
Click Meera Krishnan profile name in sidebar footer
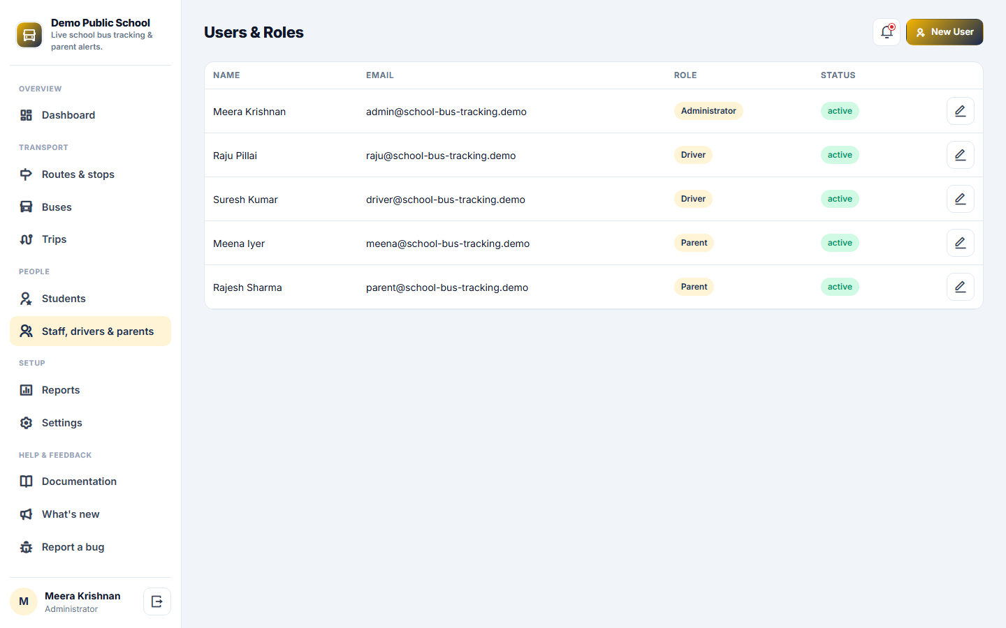82,596
